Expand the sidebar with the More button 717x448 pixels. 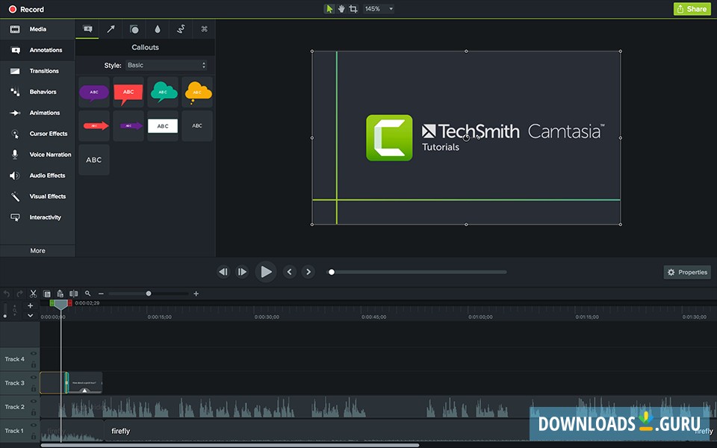[x=37, y=252]
